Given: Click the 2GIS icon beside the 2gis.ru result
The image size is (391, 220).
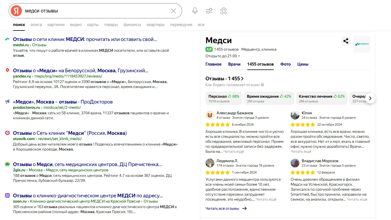Looking at the screenshot, I should click(7, 164).
